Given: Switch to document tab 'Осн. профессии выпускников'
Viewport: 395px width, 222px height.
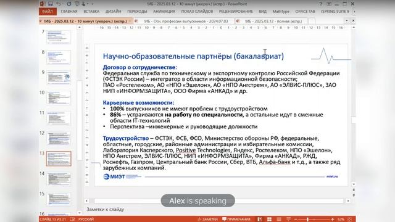Looking at the screenshot, I should 184,21.
